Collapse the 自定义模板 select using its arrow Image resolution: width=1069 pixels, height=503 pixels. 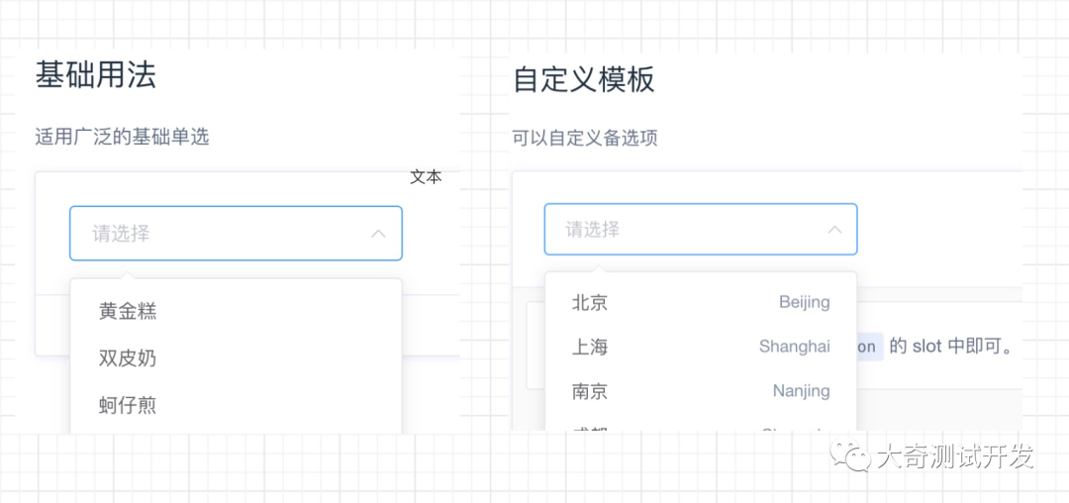pos(834,230)
